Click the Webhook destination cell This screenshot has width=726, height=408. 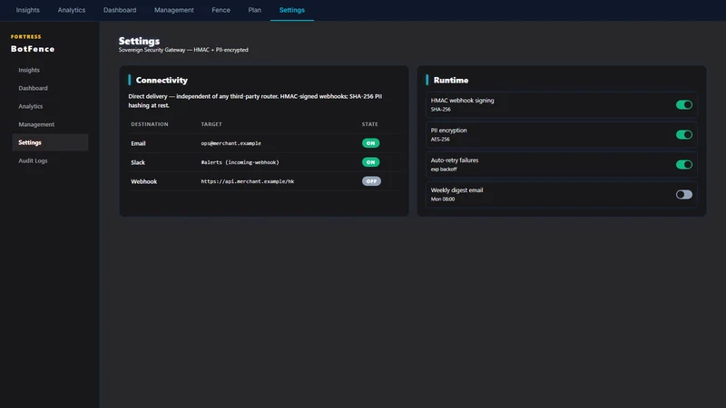pos(143,181)
